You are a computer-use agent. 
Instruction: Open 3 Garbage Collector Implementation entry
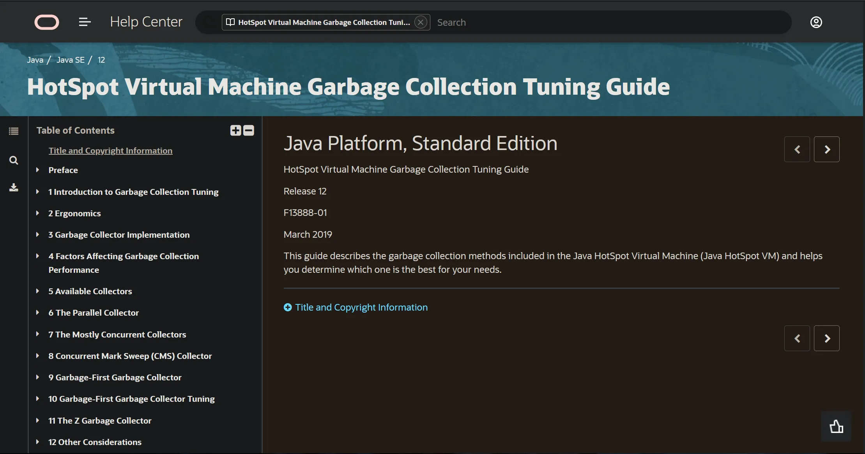point(119,235)
